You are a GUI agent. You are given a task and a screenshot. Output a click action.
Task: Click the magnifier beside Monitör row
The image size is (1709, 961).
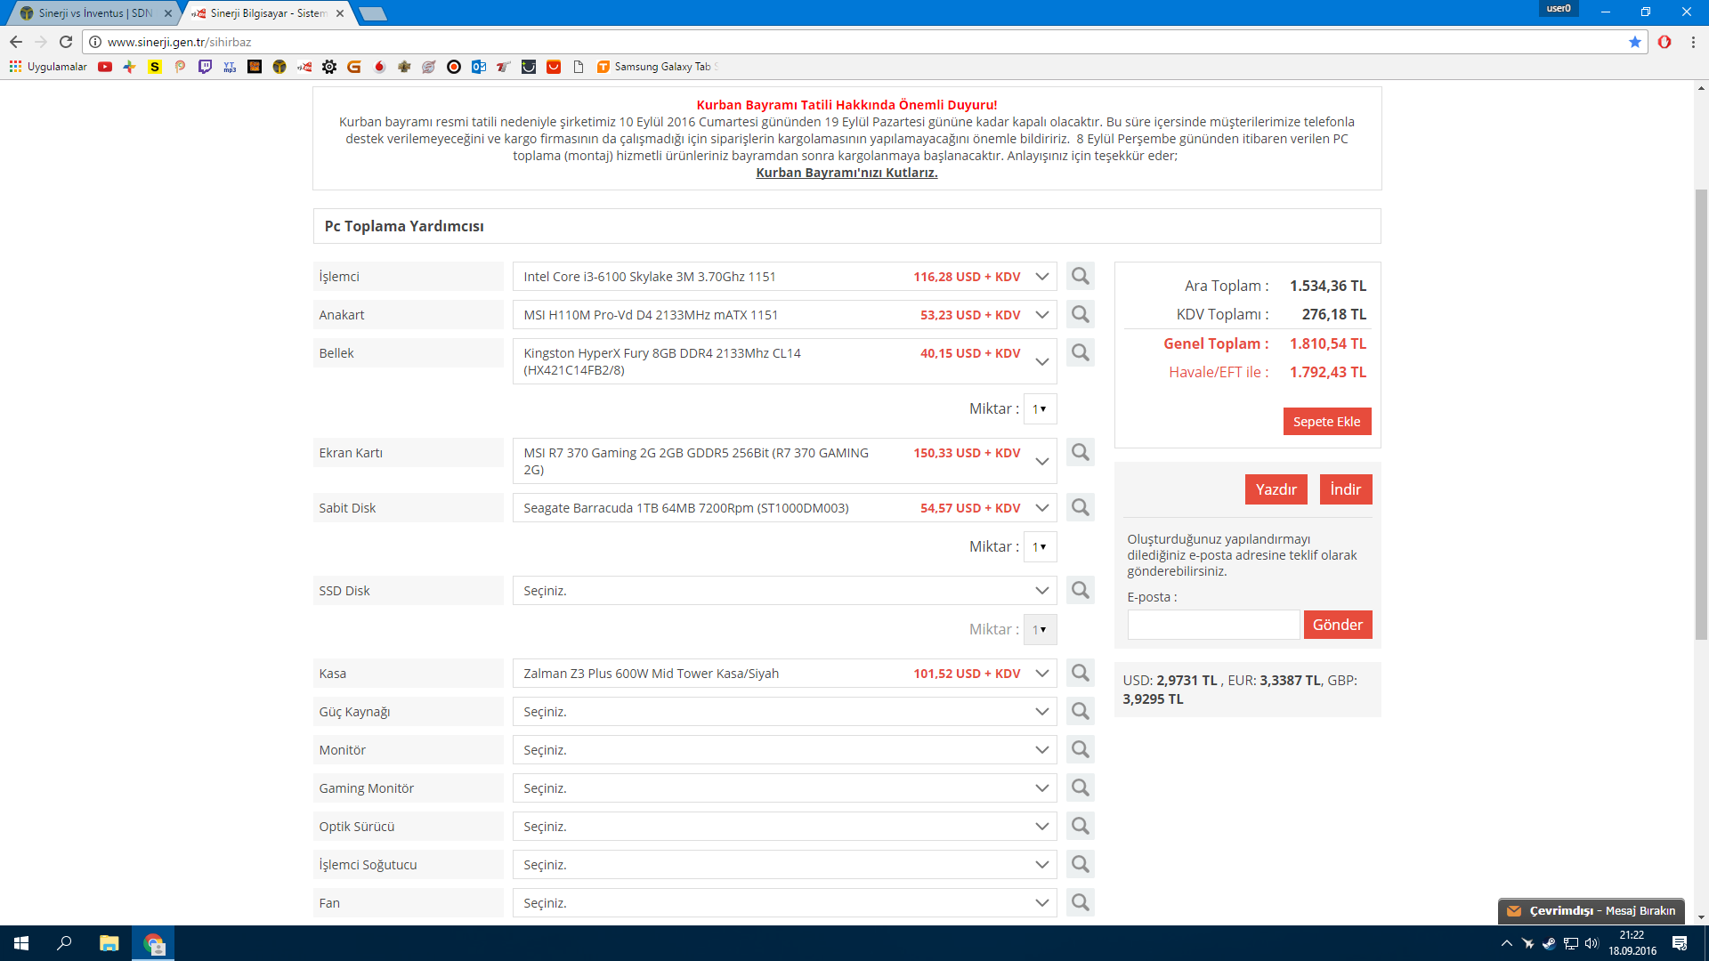pyautogui.click(x=1080, y=749)
